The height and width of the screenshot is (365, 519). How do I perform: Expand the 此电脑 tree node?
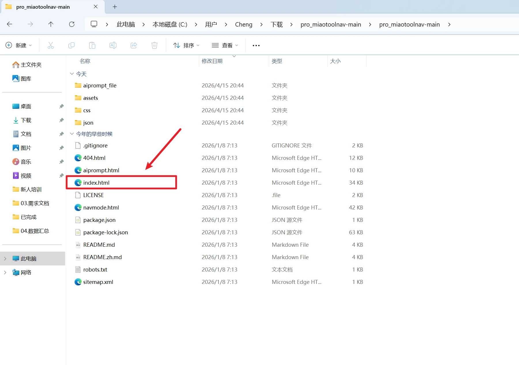5,259
